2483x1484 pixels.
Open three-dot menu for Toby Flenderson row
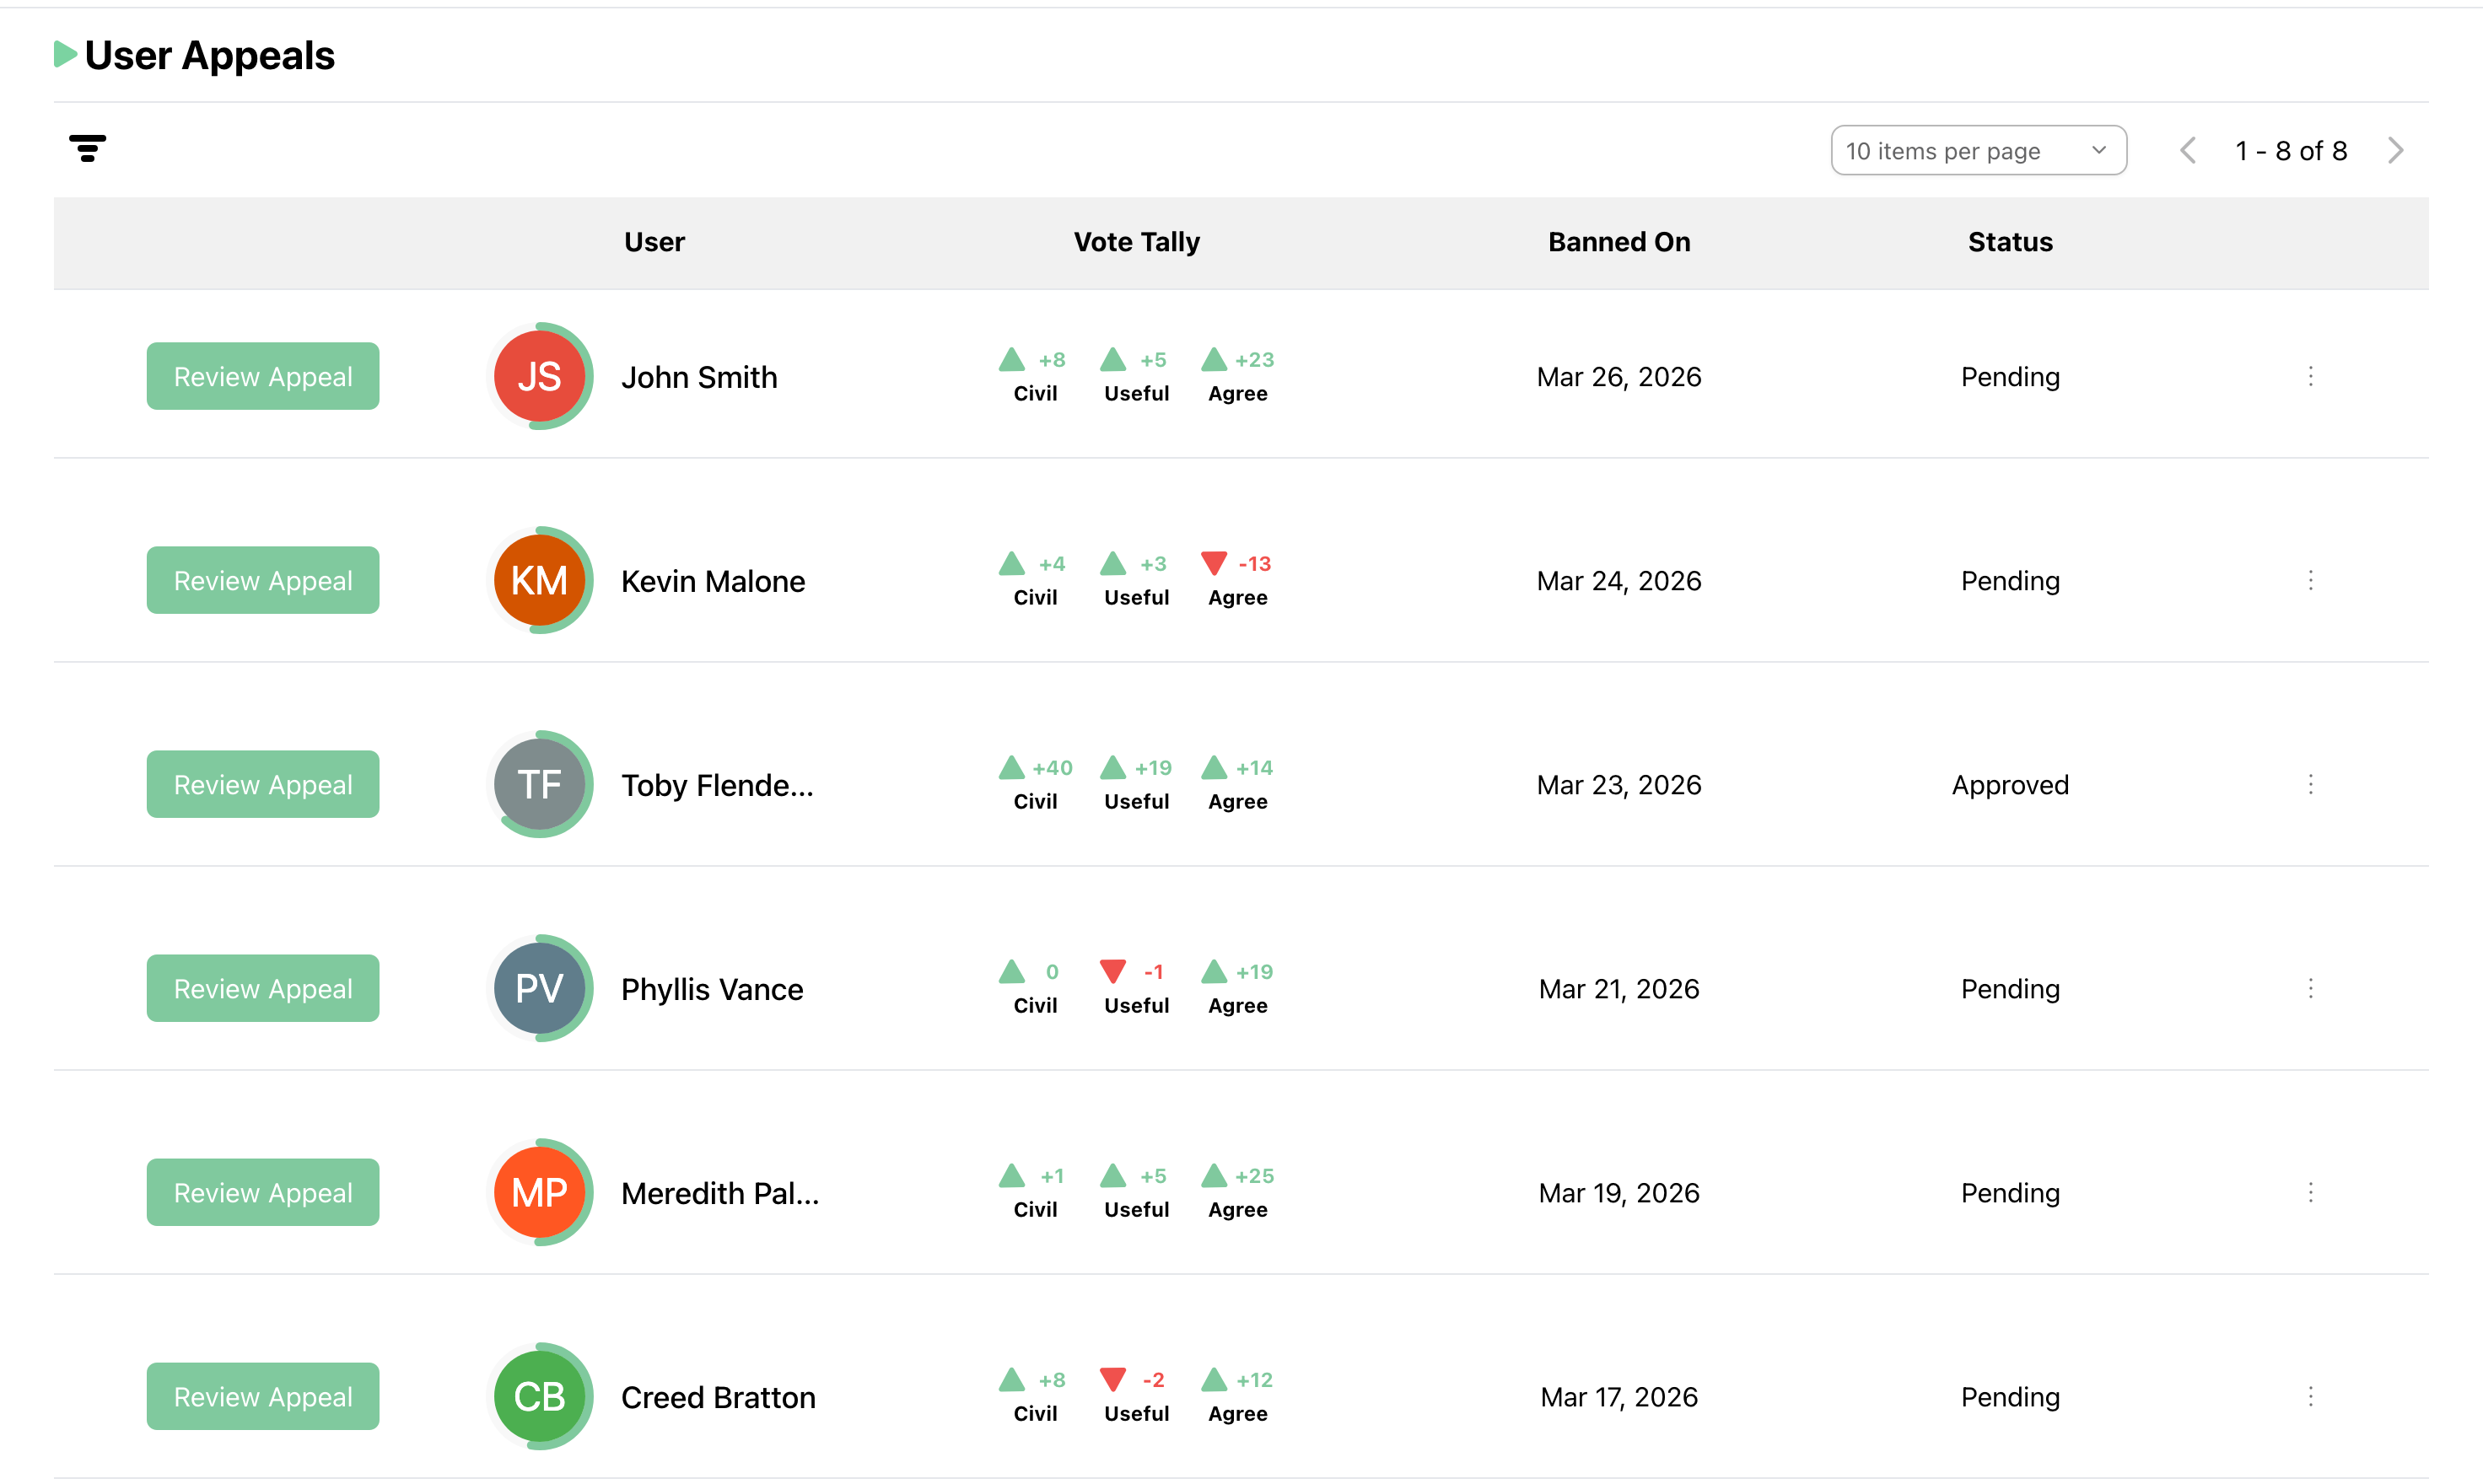[x=2310, y=785]
